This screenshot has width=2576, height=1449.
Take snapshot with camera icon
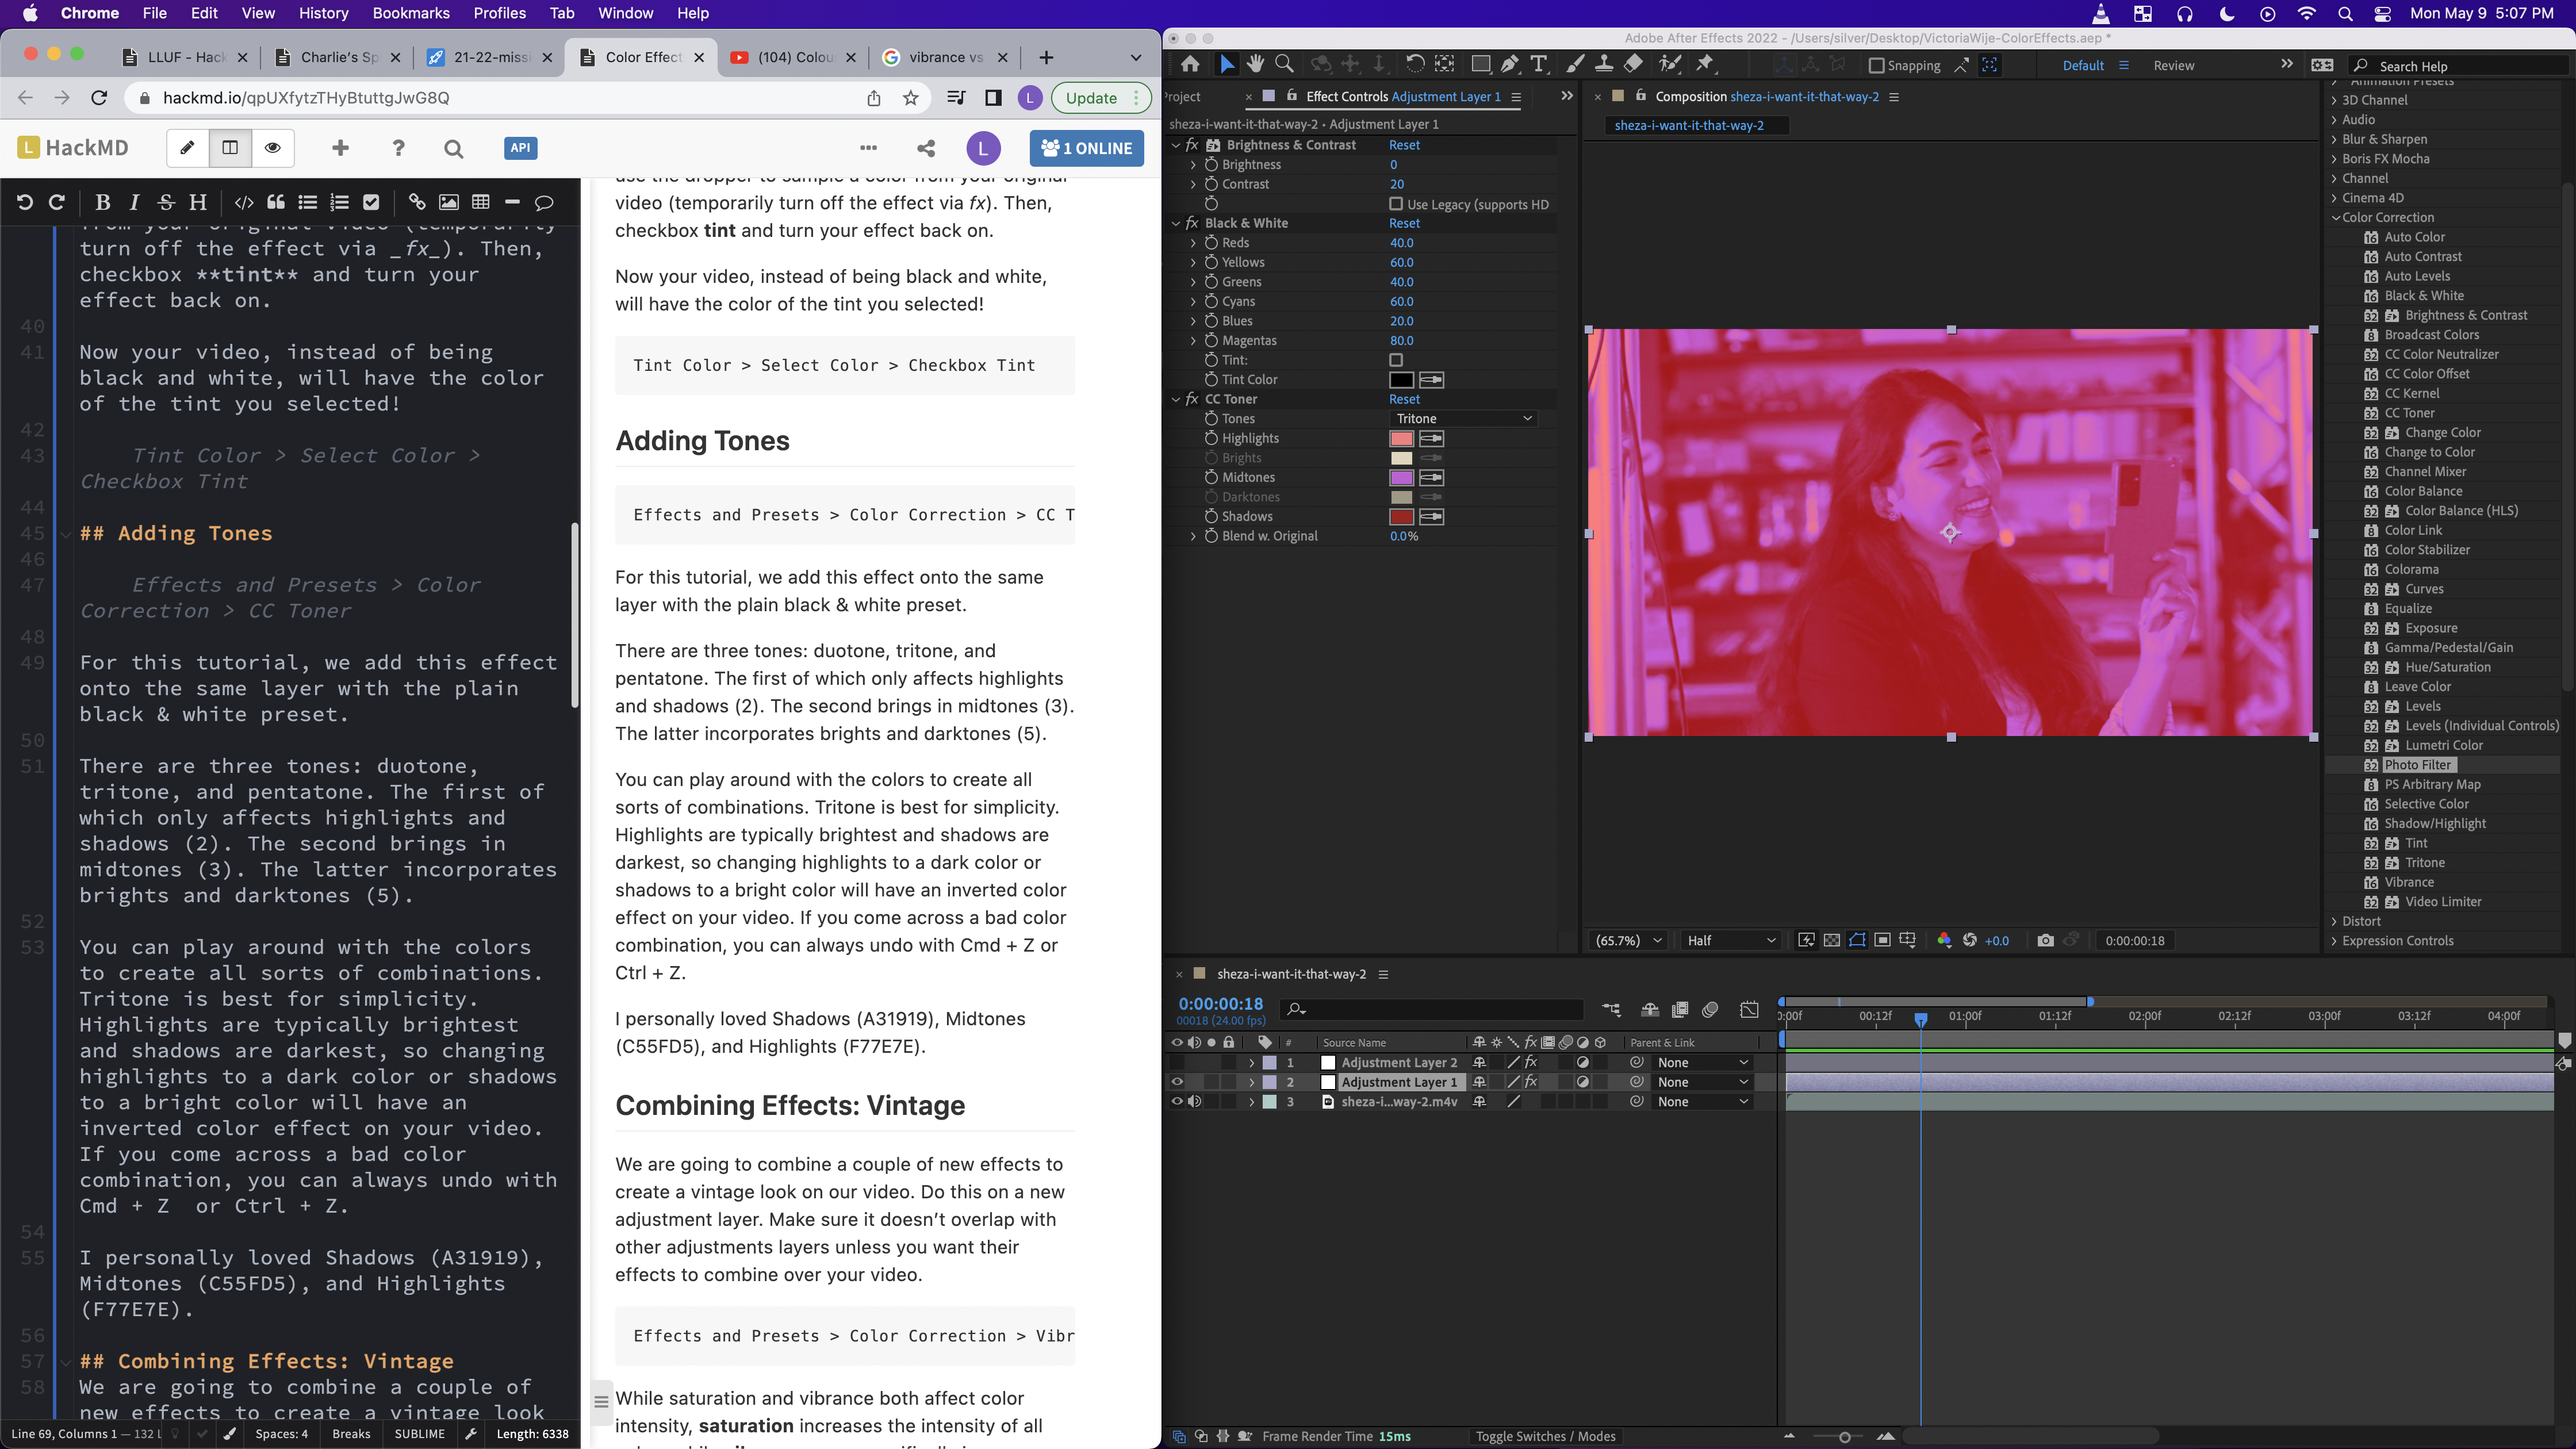(2045, 940)
